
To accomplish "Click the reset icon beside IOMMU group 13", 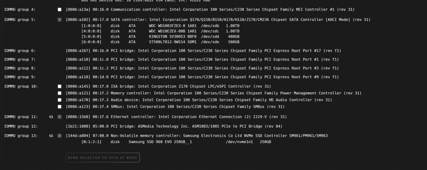I will [x=51, y=136].
